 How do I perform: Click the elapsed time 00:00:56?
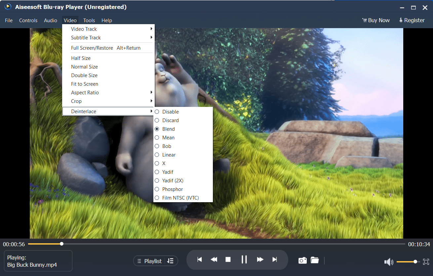14,245
